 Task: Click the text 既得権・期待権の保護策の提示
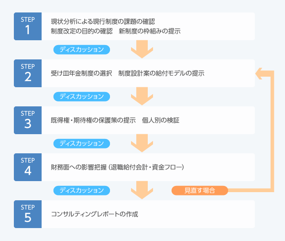[93, 120]
